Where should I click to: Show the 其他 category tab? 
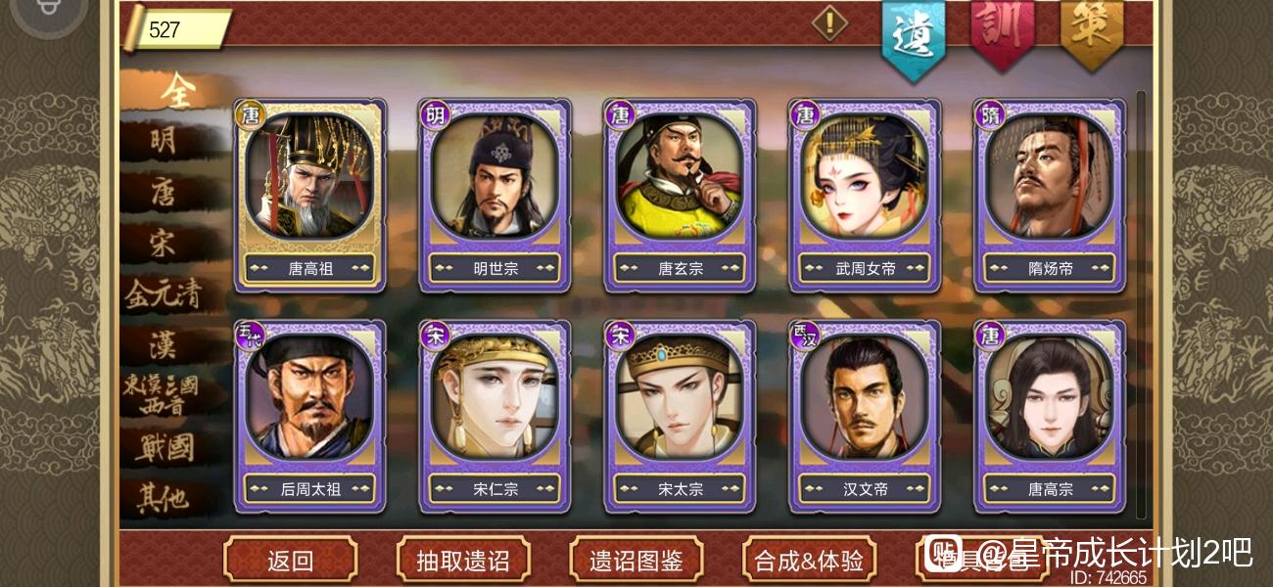tap(163, 500)
